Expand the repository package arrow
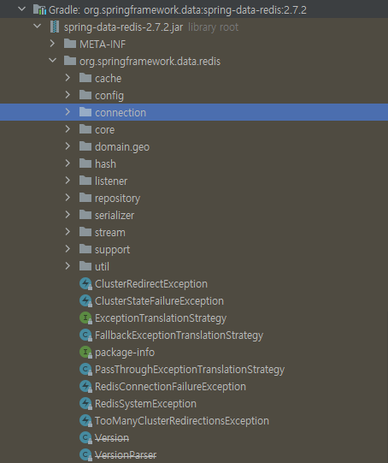 [68, 198]
